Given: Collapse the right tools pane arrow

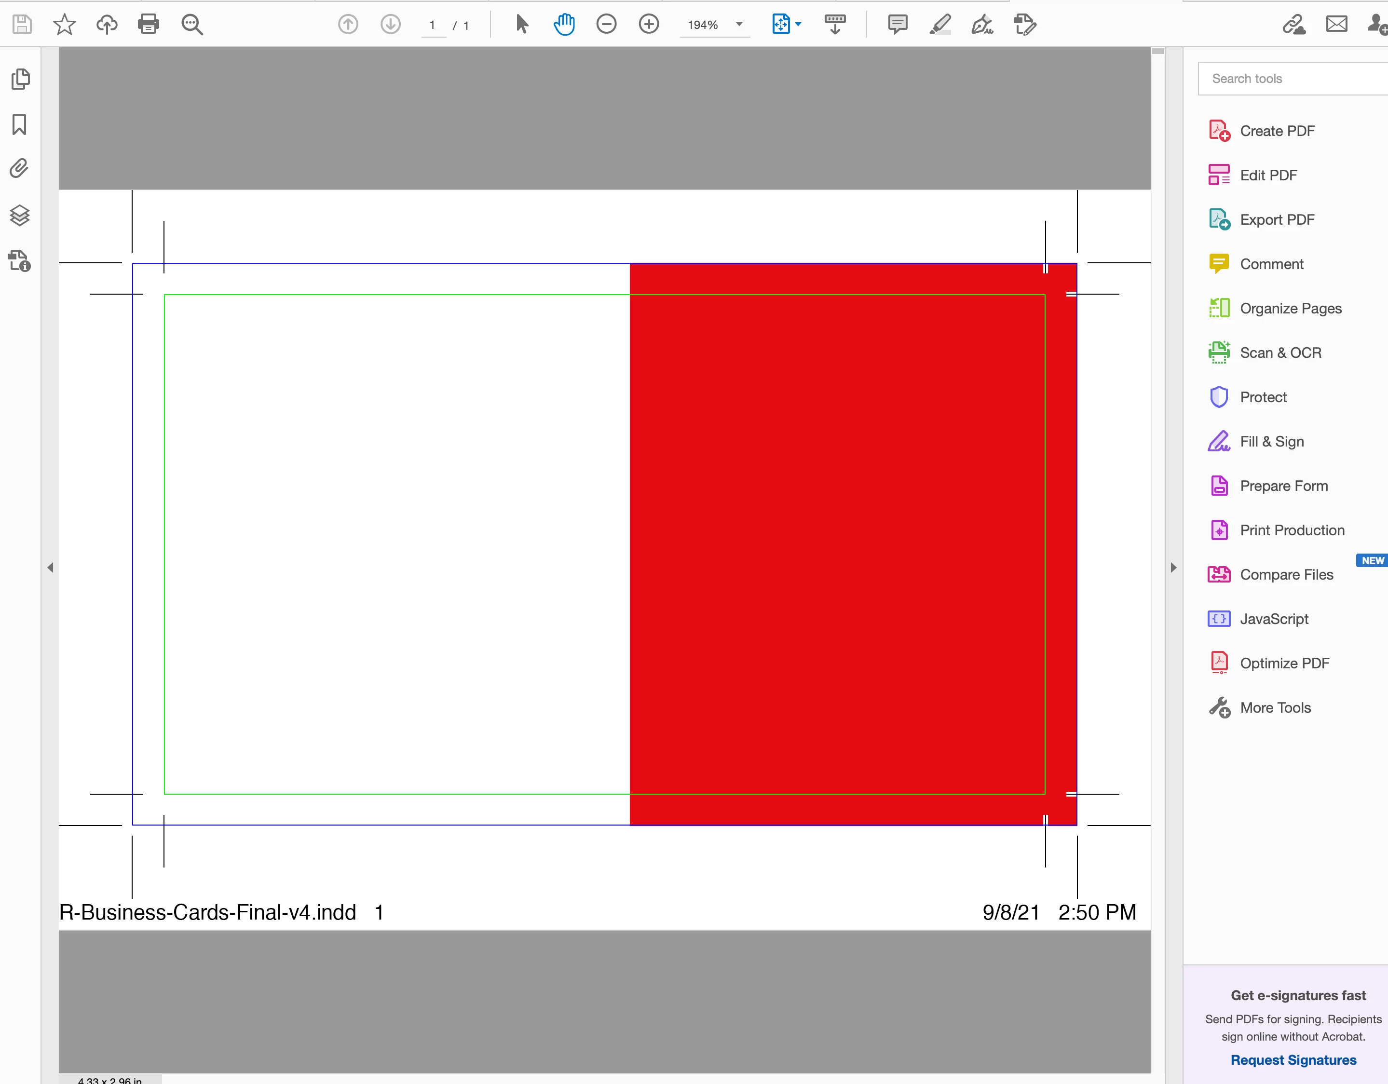Looking at the screenshot, I should [x=1173, y=568].
